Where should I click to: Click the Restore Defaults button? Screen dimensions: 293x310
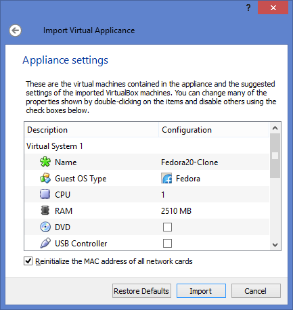pos(141,291)
